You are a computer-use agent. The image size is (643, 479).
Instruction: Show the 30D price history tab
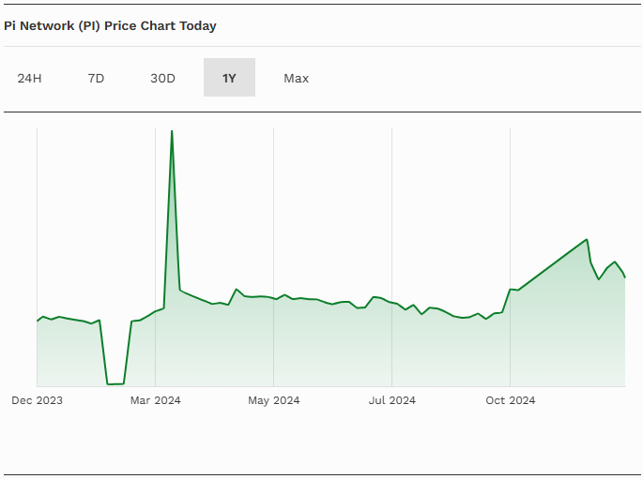162,78
